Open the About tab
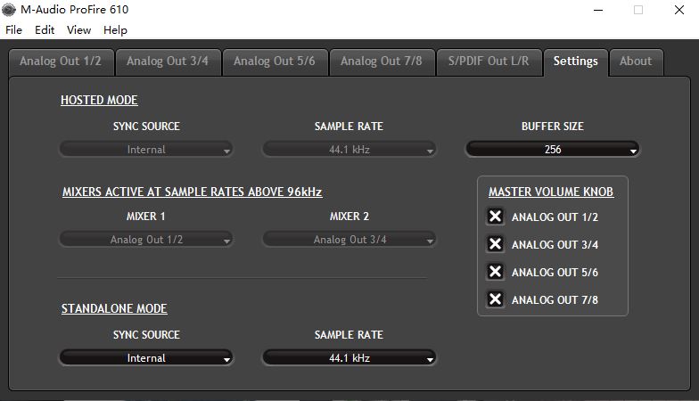 coord(637,62)
